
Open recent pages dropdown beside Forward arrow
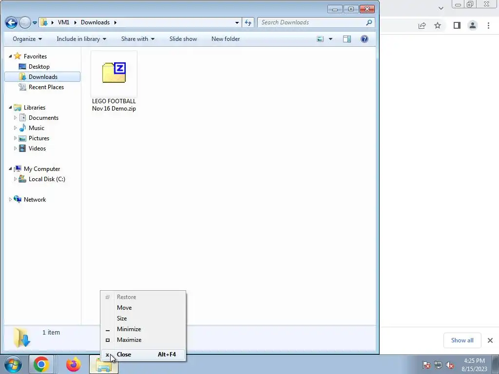tap(35, 23)
